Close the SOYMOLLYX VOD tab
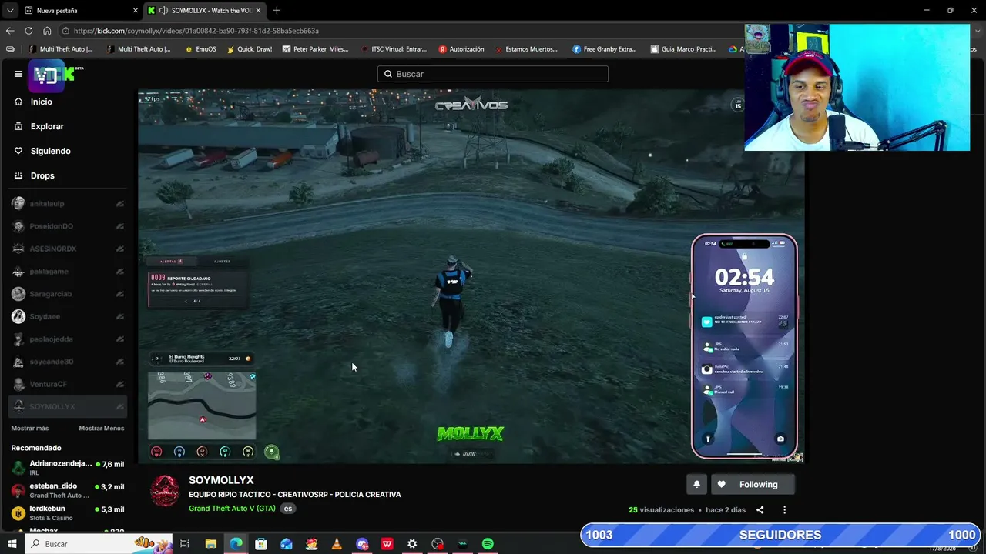Image resolution: width=986 pixels, height=554 pixels. point(258,10)
